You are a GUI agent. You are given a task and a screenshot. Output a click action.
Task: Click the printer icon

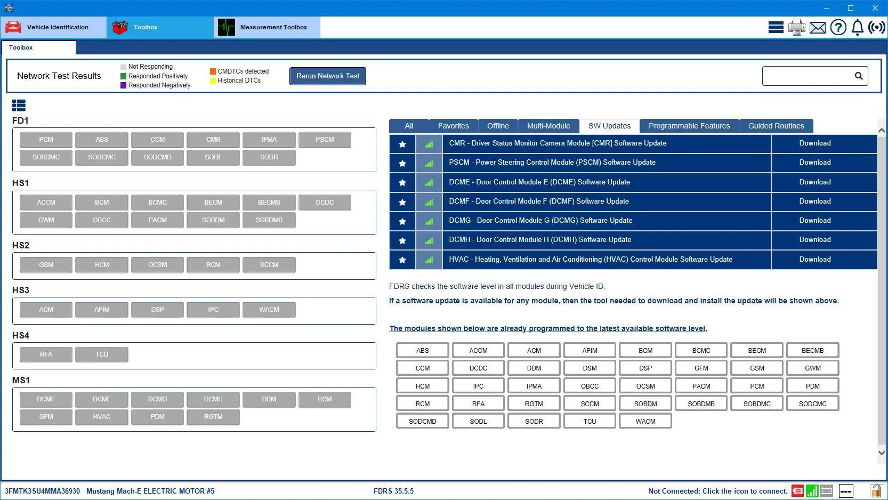point(797,27)
